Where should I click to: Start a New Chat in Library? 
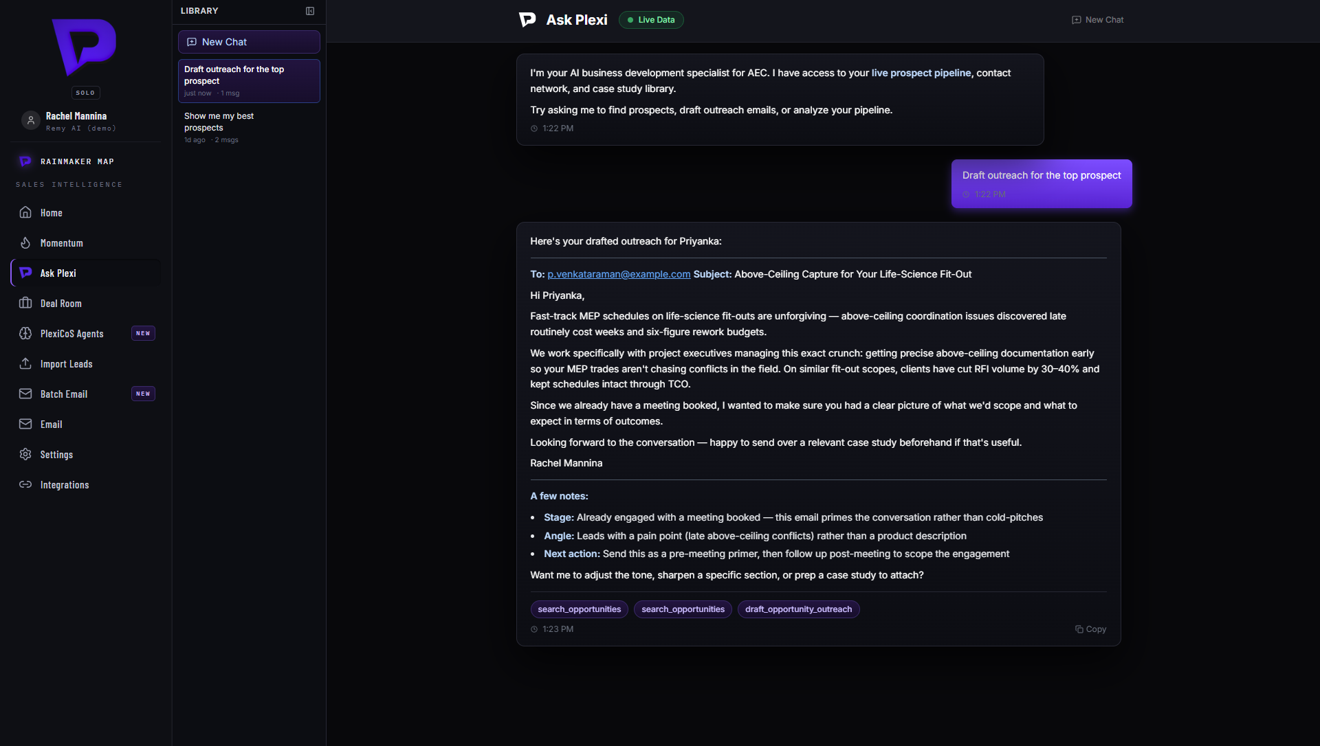point(249,42)
